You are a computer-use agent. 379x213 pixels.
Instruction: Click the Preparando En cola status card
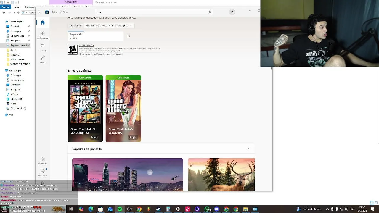pos(96,36)
